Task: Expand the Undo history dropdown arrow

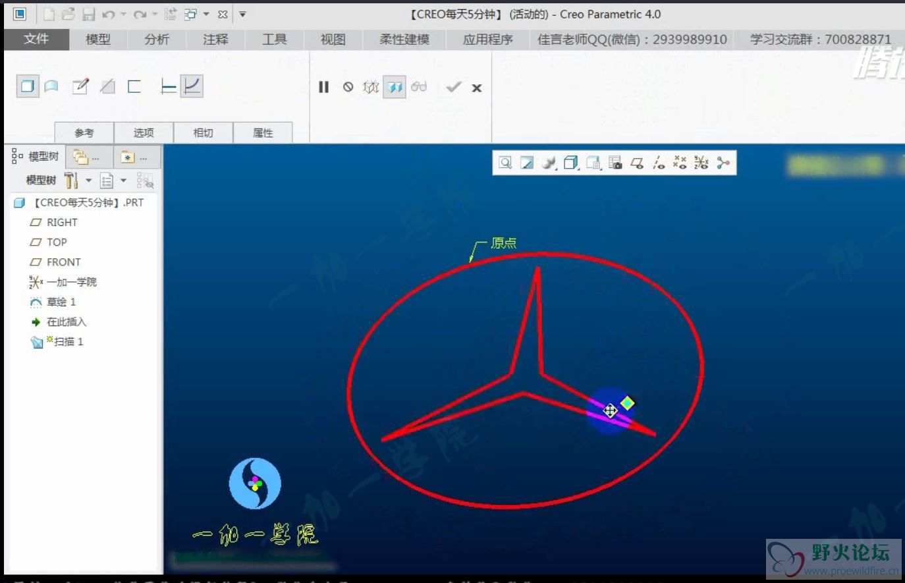Action: pyautogui.click(x=123, y=14)
